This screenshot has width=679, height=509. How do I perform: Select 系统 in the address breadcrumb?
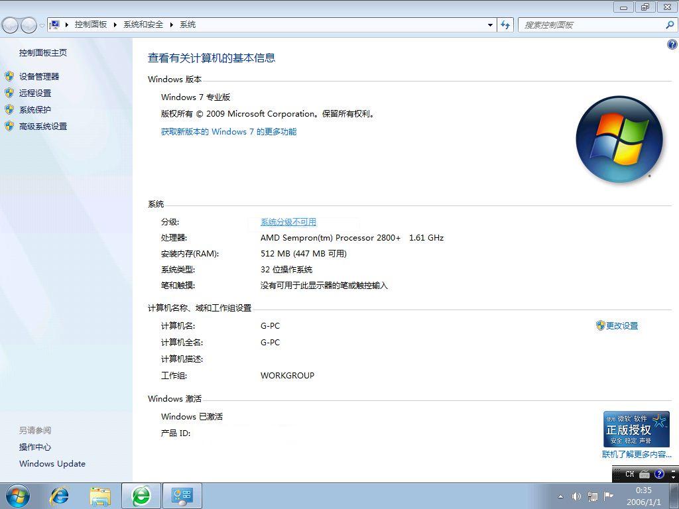point(188,25)
